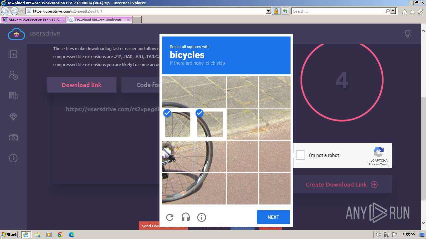Screen dimensions: 426x239
Task: Click Create Download Link button
Action: pos(341,185)
